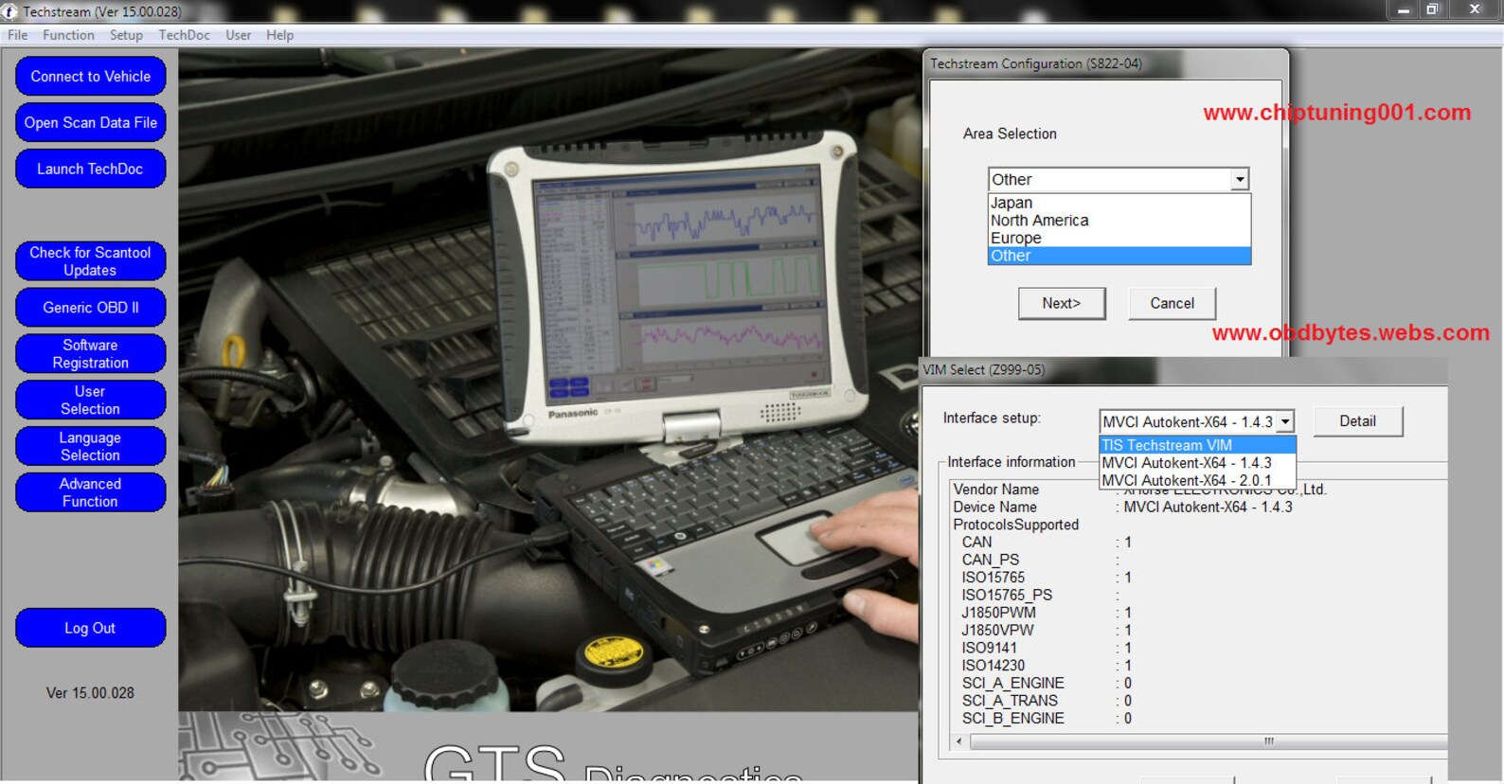The image size is (1504, 784).
Task: Click the J1850PWM protocol row
Action: (1047, 613)
